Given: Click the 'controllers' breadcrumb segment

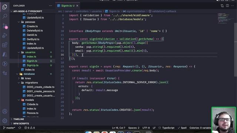Looking at the screenshot, I should [82, 11].
